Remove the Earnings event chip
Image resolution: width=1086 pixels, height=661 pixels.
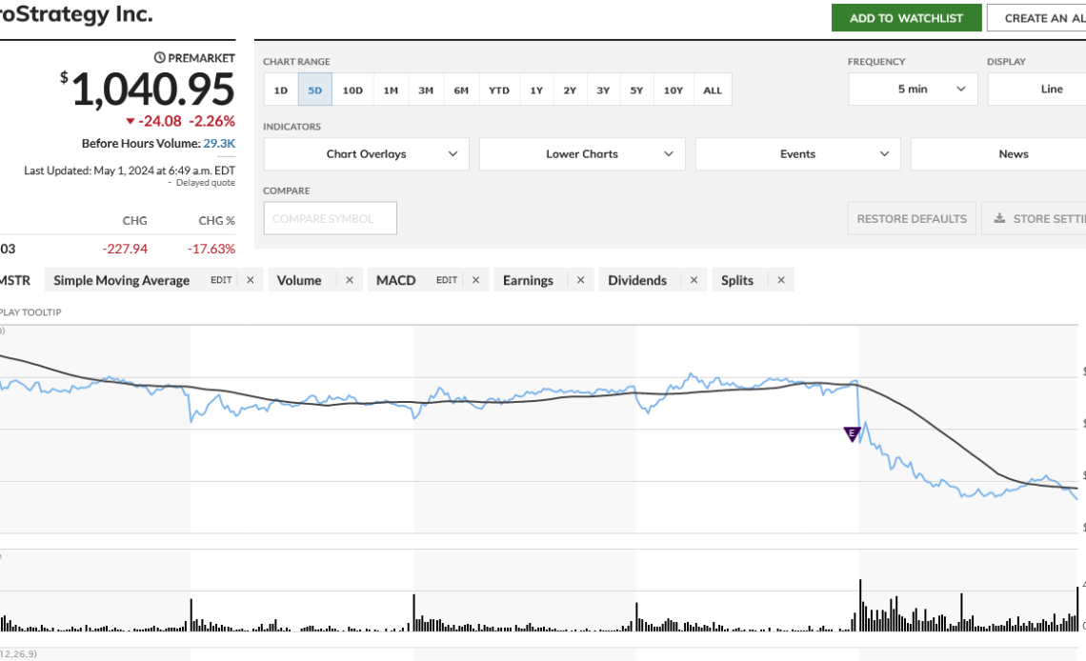580,280
